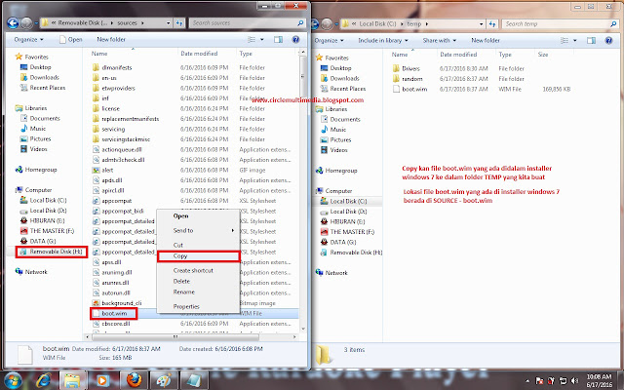
Task: Toggle preview pane in sources window
Action: pos(278,39)
